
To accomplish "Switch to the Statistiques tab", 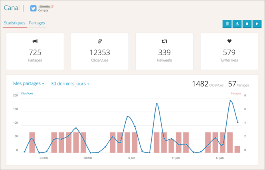I will click(x=15, y=23).
